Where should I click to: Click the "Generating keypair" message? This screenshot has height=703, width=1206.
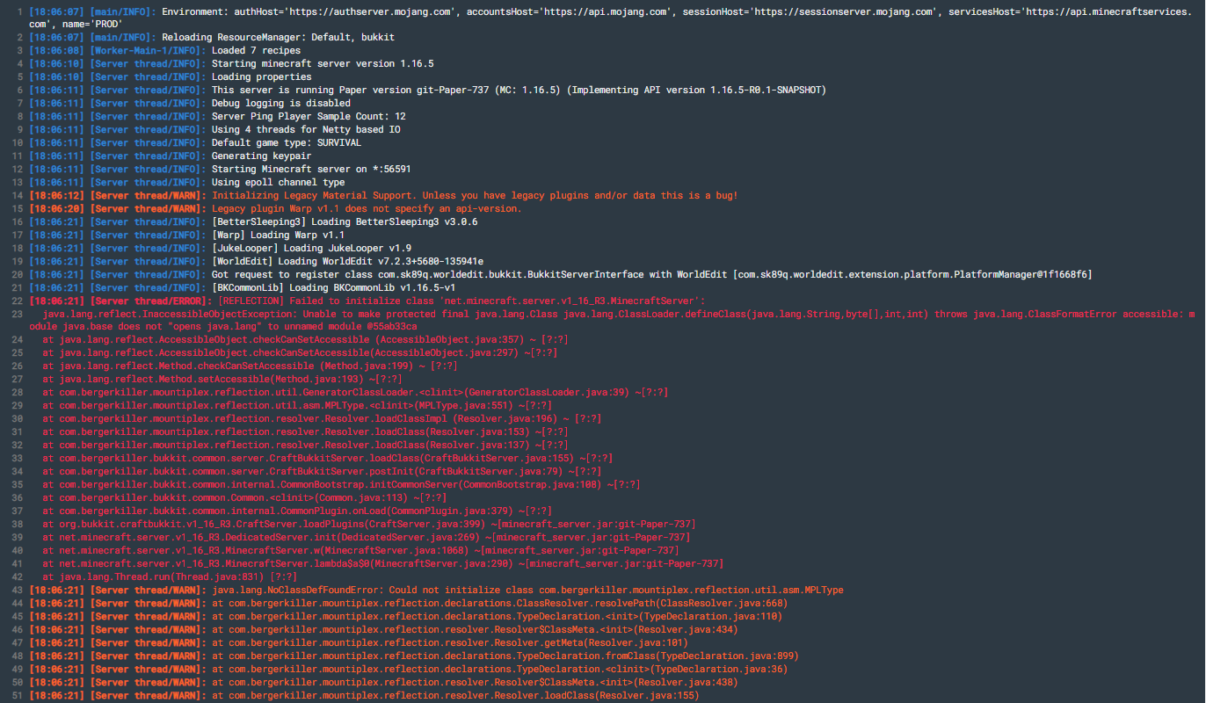tap(262, 156)
